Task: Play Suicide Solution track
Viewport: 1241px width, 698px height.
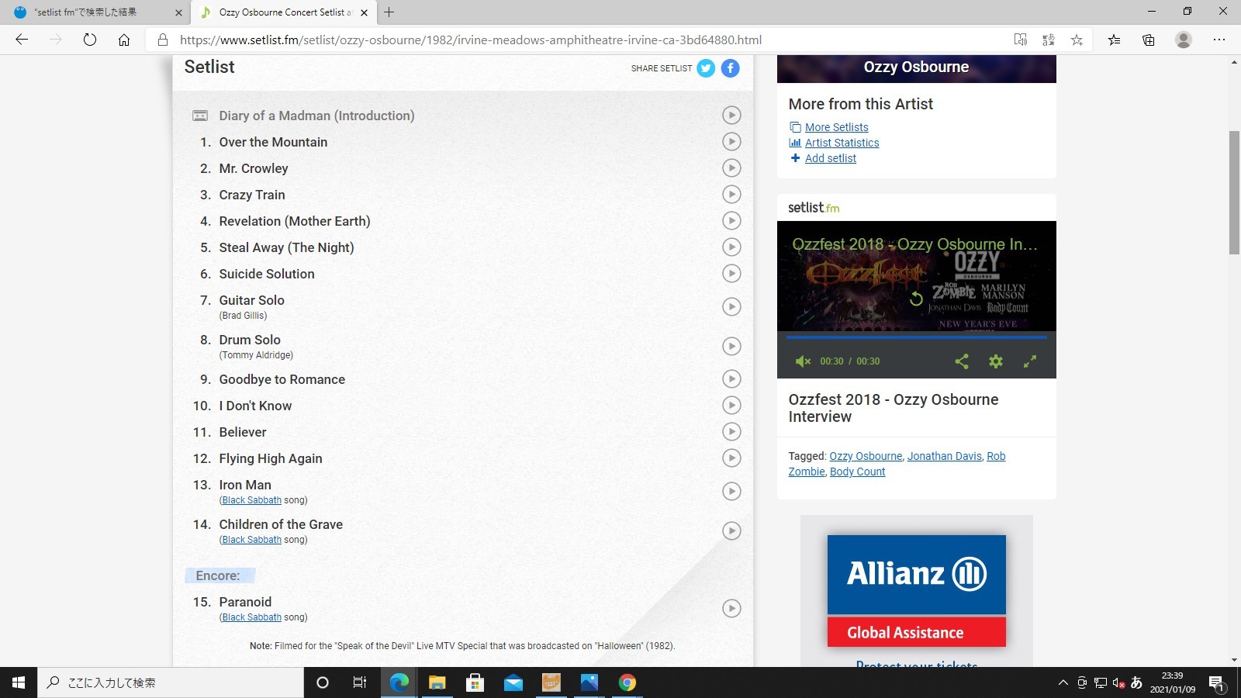Action: (x=731, y=274)
